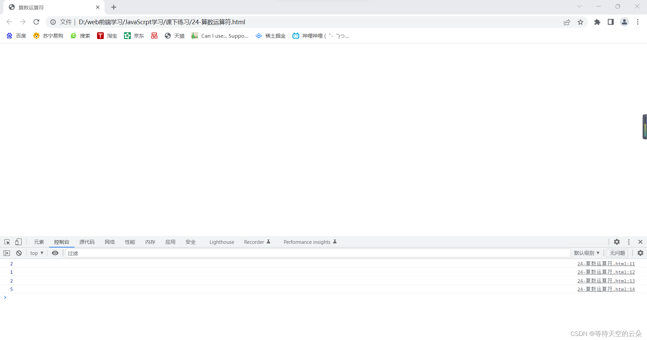This screenshot has width=647, height=340.
Task: Select the inspect element picker tool
Action: [7, 242]
